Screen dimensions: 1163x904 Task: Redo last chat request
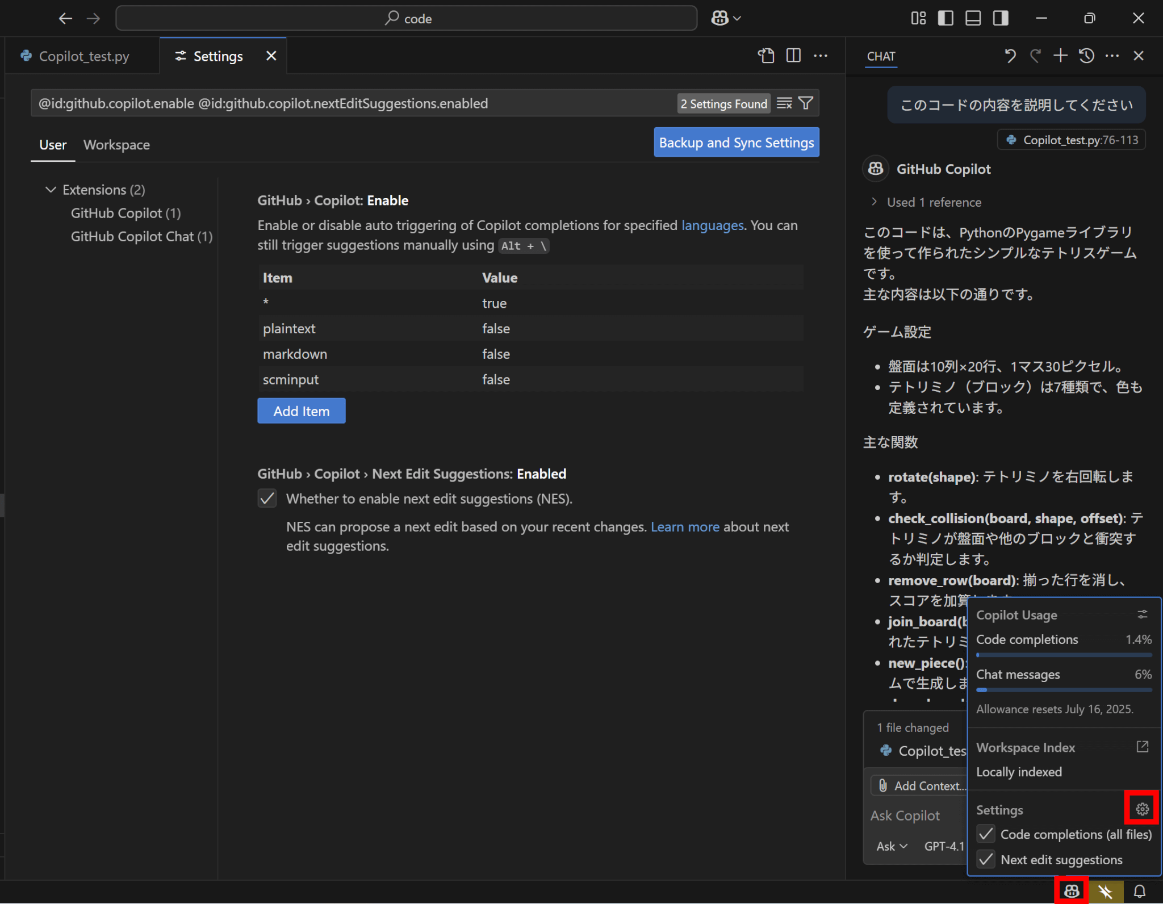click(x=1035, y=56)
